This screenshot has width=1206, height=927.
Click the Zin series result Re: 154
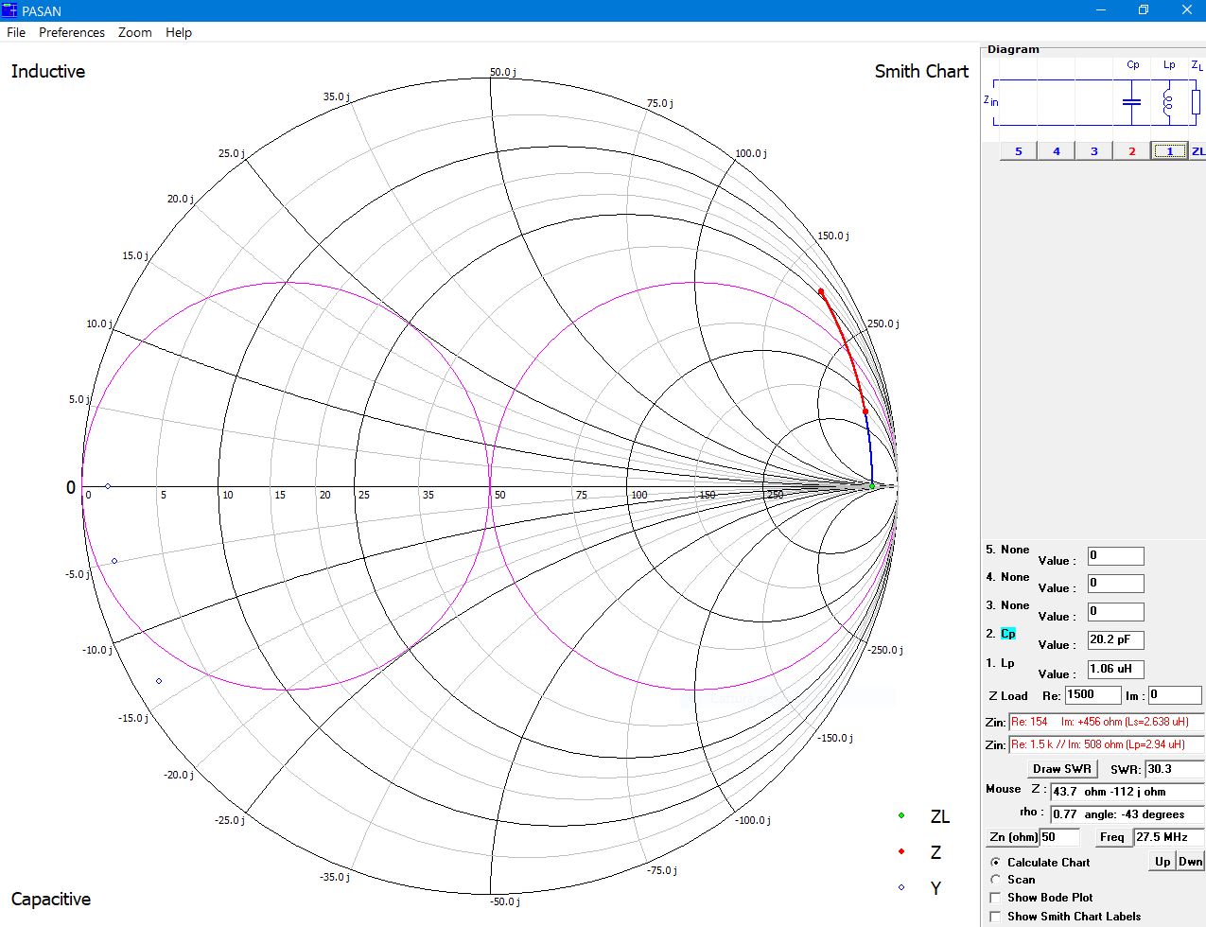pos(1107,722)
